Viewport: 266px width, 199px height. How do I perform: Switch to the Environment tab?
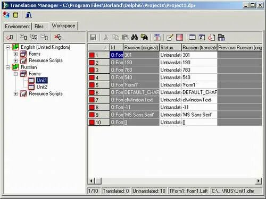tap(18, 27)
